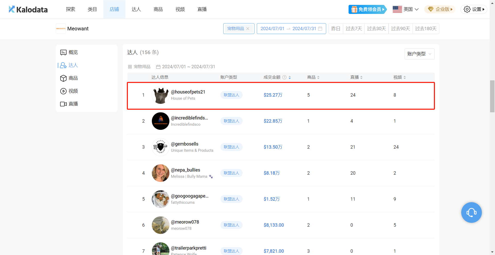Click the help icon beside 成交金额

tap(284, 77)
